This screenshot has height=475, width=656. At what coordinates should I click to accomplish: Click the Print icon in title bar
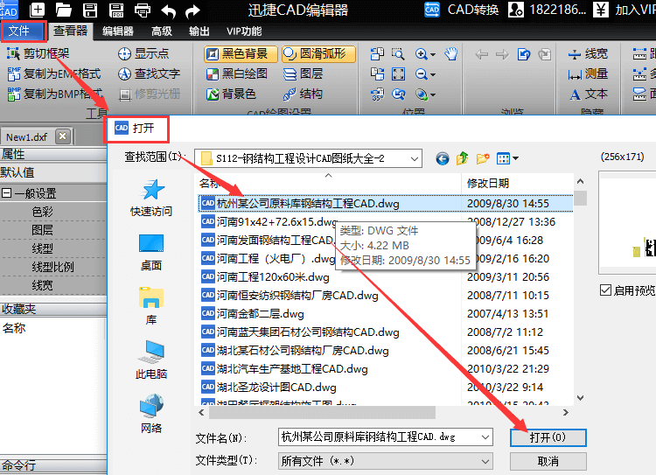143,10
